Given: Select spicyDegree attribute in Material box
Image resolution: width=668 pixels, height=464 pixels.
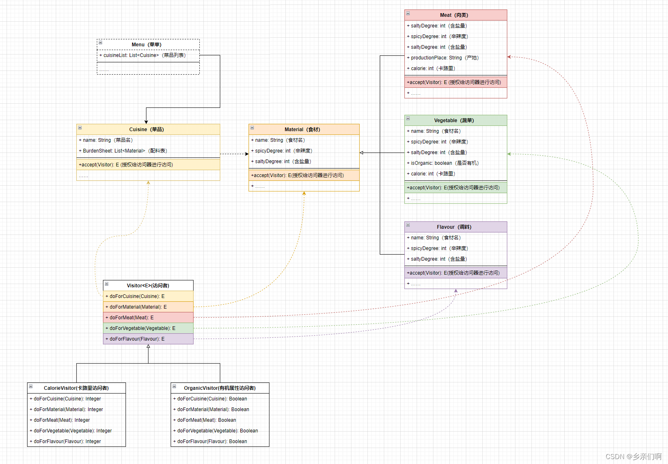Looking at the screenshot, I should pos(304,151).
